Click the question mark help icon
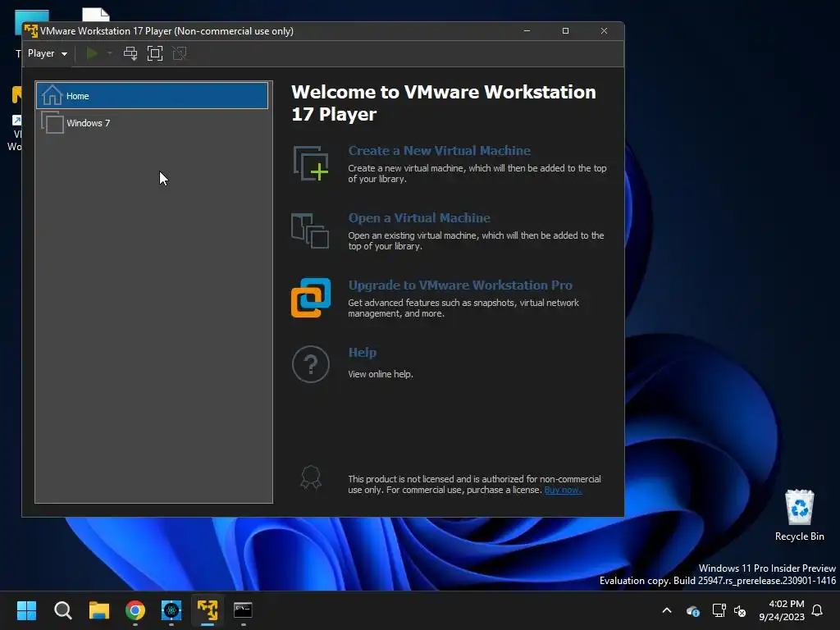This screenshot has height=630, width=840. click(311, 364)
